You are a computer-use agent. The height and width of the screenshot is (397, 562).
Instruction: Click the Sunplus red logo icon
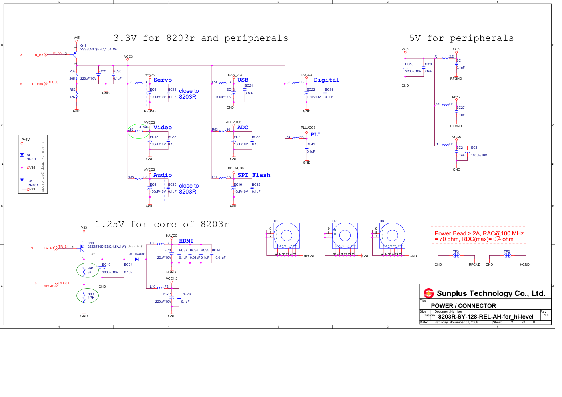(x=429, y=293)
